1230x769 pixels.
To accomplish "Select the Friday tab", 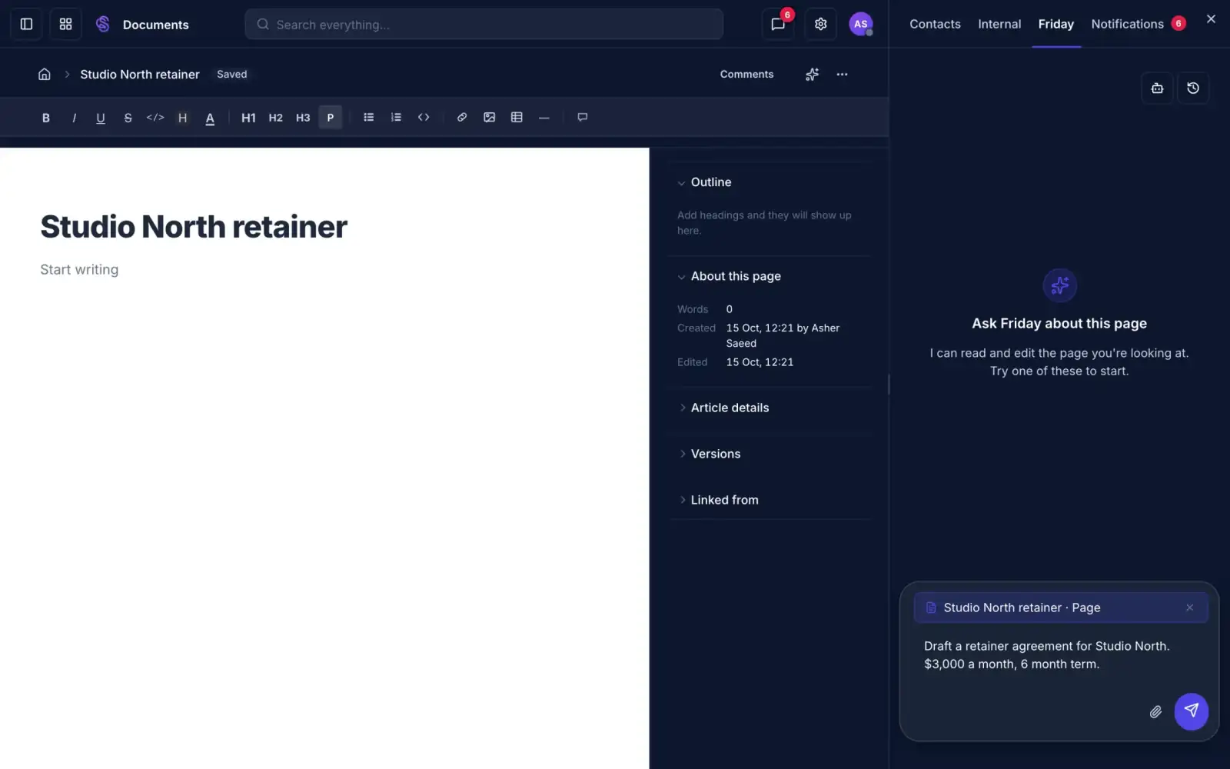I will click(1056, 24).
